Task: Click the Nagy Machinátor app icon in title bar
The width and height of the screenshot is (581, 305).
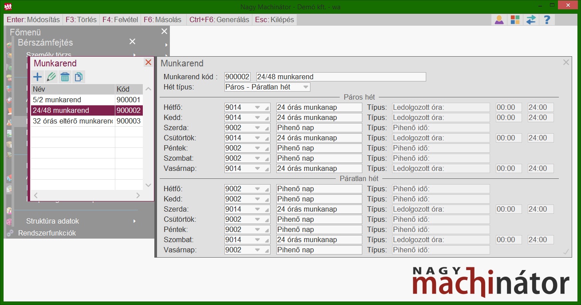Action: (x=8, y=7)
